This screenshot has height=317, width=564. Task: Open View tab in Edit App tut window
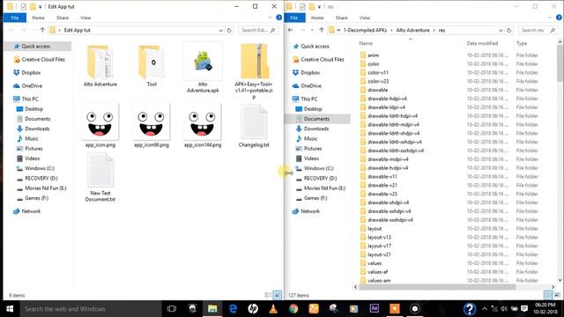[85, 18]
